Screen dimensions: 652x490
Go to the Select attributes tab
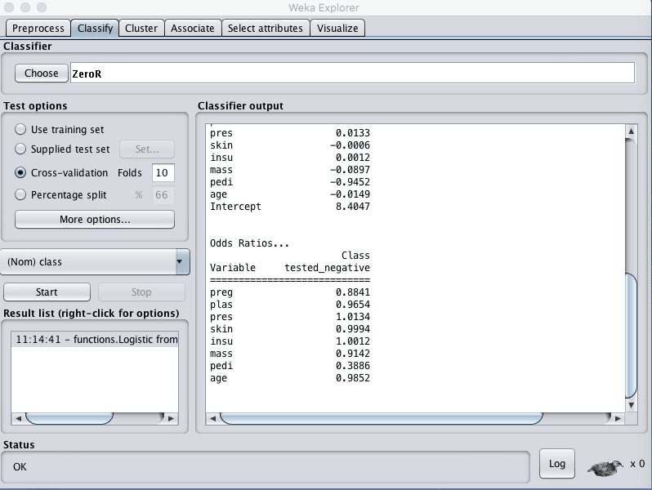pyautogui.click(x=266, y=29)
